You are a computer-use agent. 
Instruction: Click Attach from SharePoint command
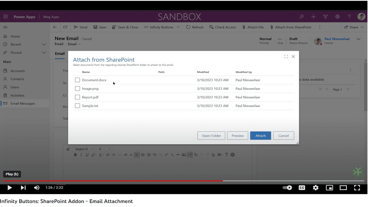point(291,27)
